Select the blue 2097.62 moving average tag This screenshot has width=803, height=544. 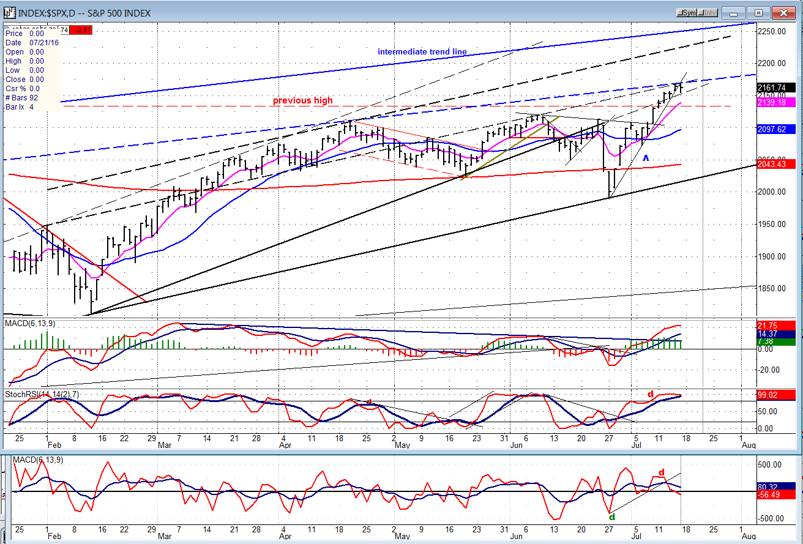click(x=776, y=129)
